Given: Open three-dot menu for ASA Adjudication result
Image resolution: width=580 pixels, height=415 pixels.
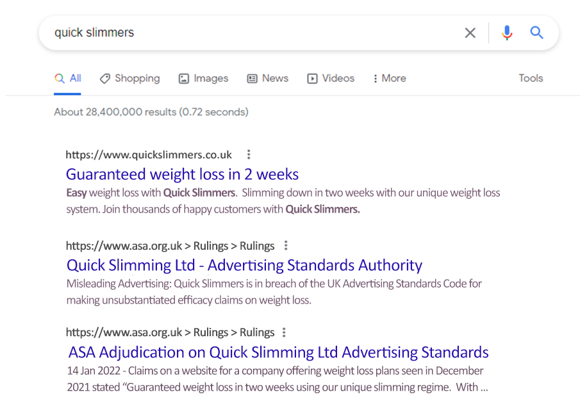Looking at the screenshot, I should point(284,332).
